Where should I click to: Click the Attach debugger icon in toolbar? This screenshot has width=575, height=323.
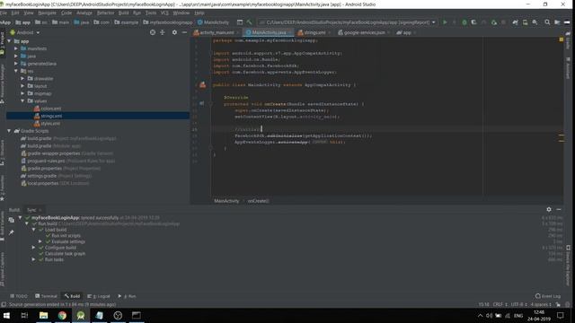[x=494, y=22]
